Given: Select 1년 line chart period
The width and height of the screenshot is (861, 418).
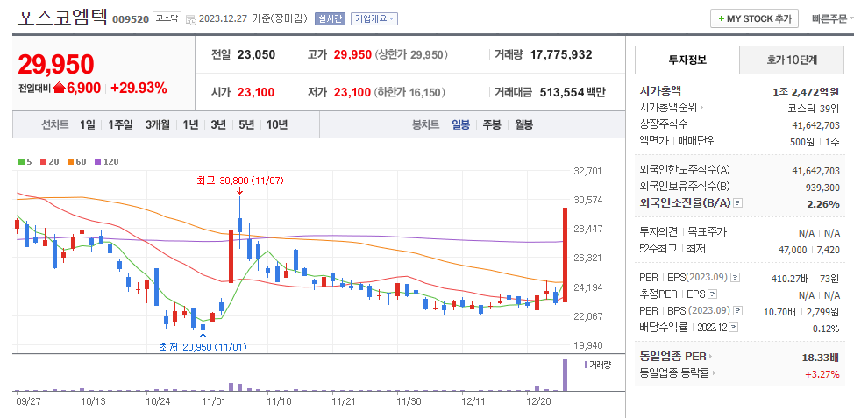Looking at the screenshot, I should [x=190, y=125].
